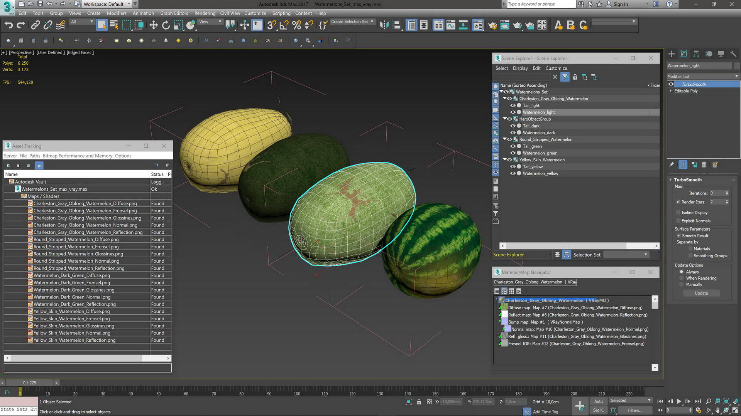Toggle the Percent Snap icon
The image size is (741, 416).
[x=296, y=25]
